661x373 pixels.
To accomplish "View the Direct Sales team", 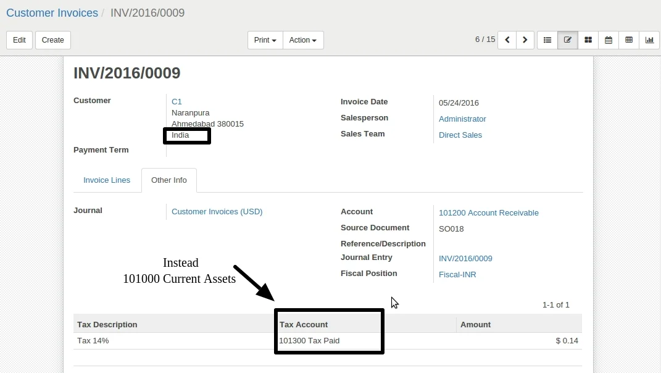I will (x=460, y=135).
